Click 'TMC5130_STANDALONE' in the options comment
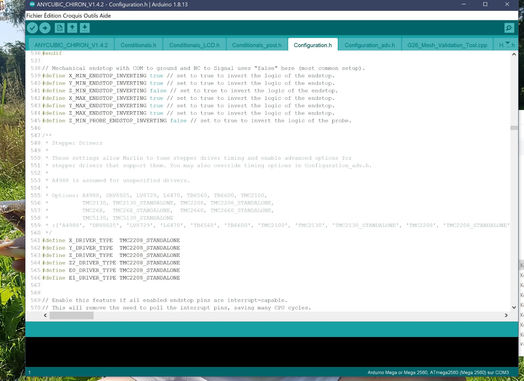Viewport: 524px width, 381px height. (x=143, y=218)
